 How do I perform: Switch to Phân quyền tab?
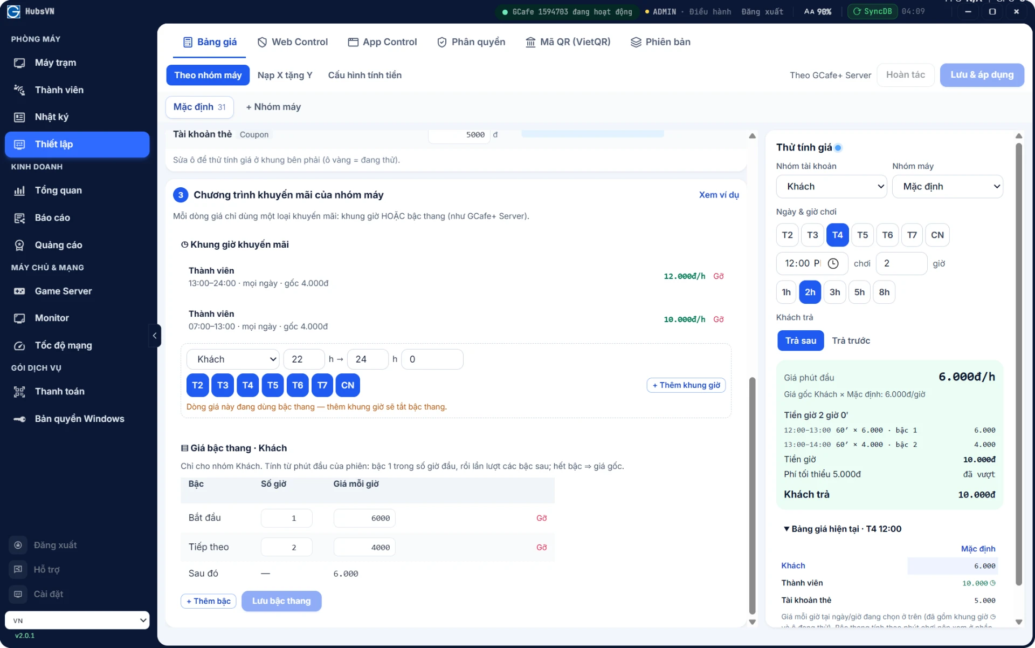pos(471,42)
